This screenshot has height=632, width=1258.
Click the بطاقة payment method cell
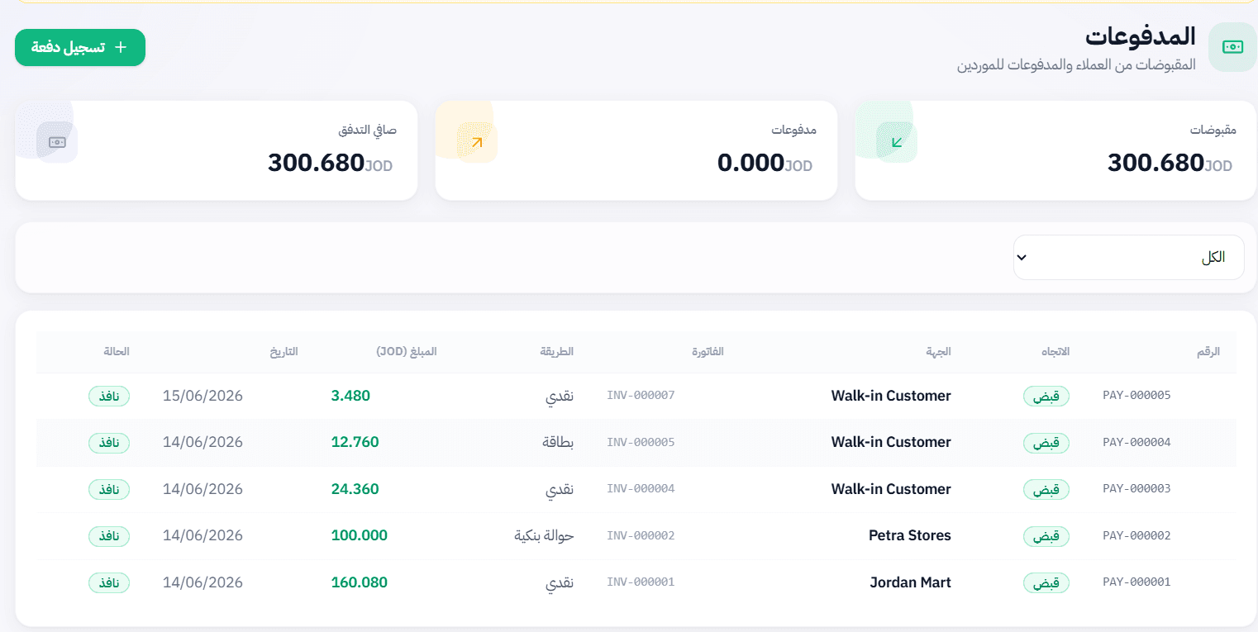tap(558, 442)
